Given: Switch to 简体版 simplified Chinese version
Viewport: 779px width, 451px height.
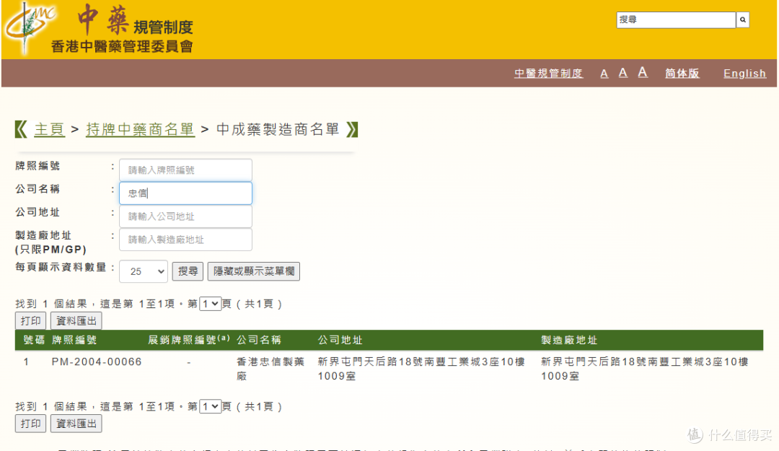Looking at the screenshot, I should pyautogui.click(x=682, y=74).
